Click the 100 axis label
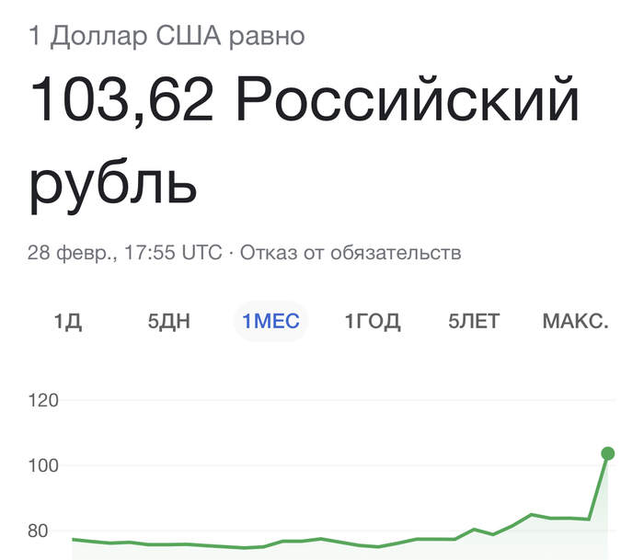This screenshot has width=644, height=560. (x=44, y=466)
